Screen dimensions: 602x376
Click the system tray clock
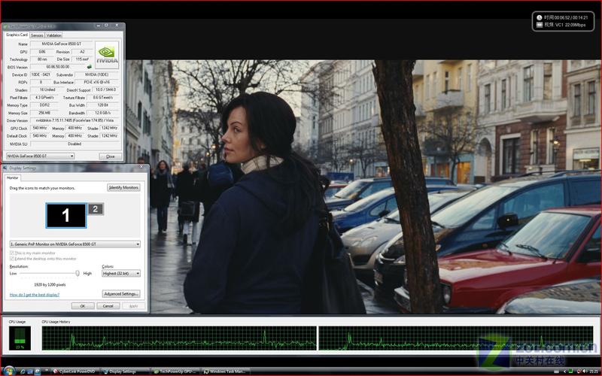[594, 371]
